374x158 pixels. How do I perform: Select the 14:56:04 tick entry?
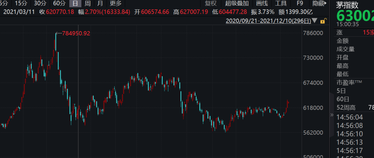(x=349, y=117)
